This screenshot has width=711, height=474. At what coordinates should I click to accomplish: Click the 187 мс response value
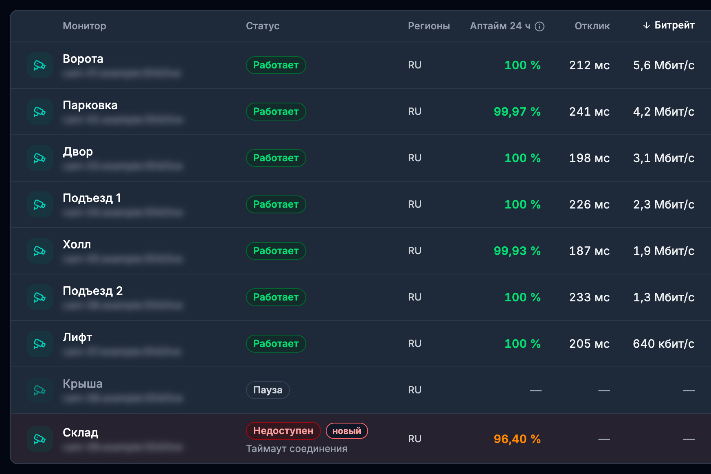(589, 251)
